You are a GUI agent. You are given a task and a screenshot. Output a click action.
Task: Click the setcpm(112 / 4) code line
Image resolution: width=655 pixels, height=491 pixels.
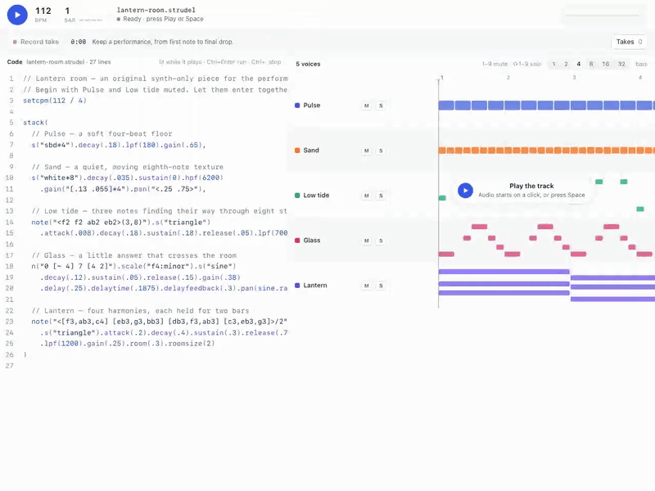point(55,101)
